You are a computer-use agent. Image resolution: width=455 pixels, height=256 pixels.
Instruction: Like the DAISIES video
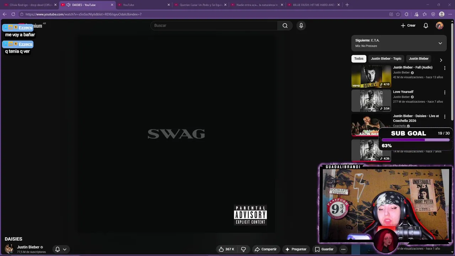(226, 249)
